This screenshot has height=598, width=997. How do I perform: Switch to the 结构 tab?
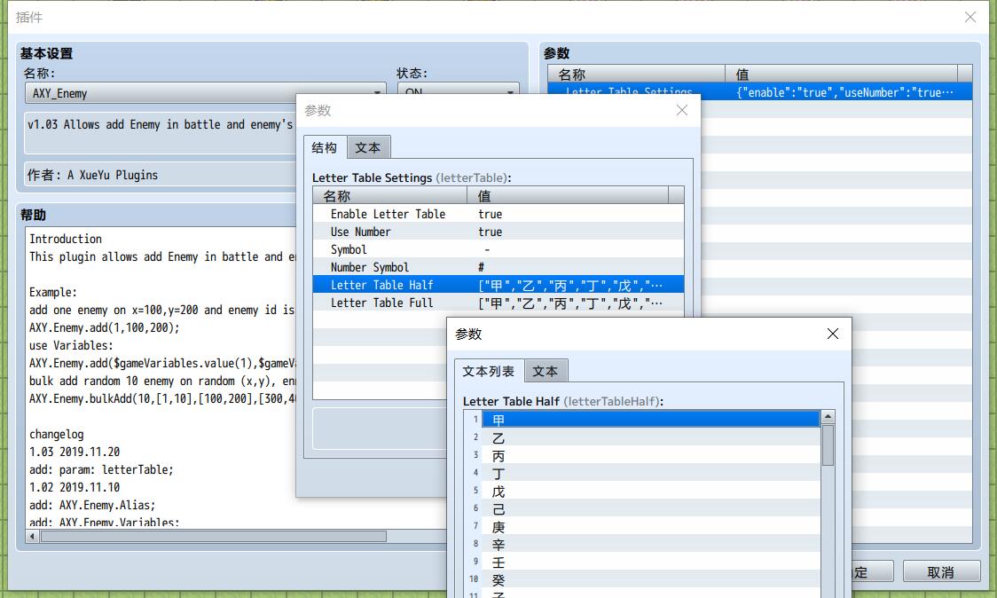pyautogui.click(x=325, y=147)
